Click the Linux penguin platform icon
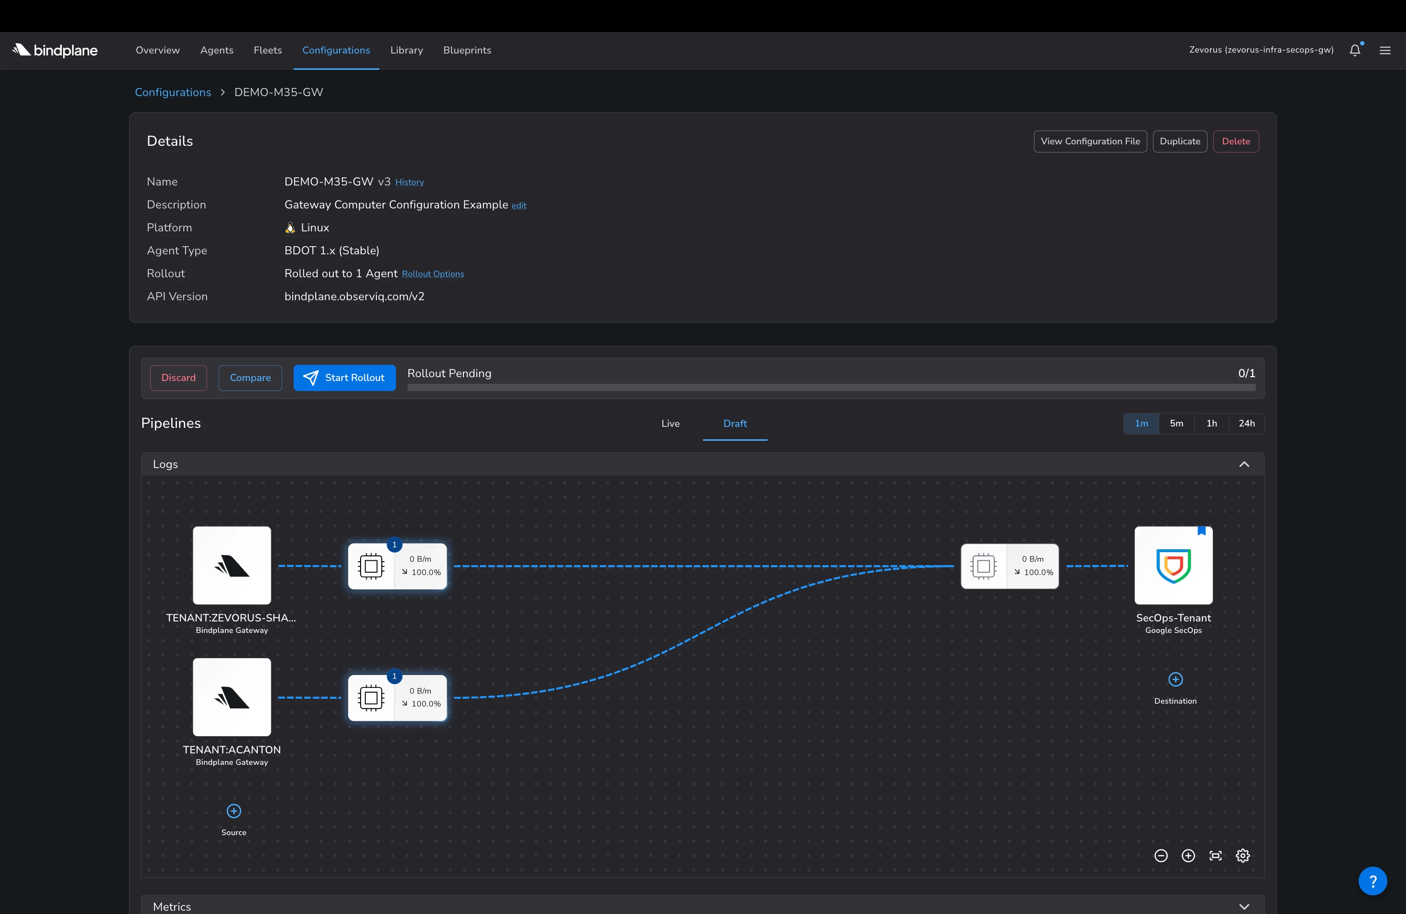The width and height of the screenshot is (1406, 914). 290,228
